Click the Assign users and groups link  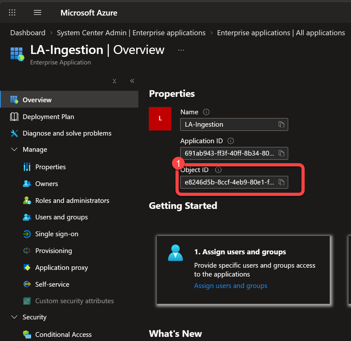(x=231, y=286)
